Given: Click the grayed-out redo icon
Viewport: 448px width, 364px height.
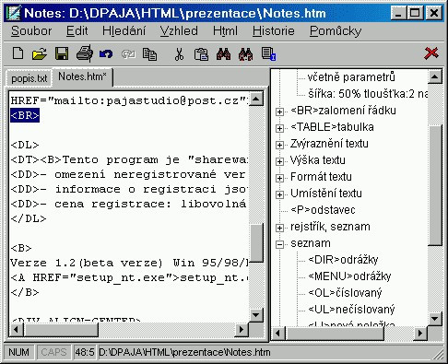Looking at the screenshot, I should (128, 54).
